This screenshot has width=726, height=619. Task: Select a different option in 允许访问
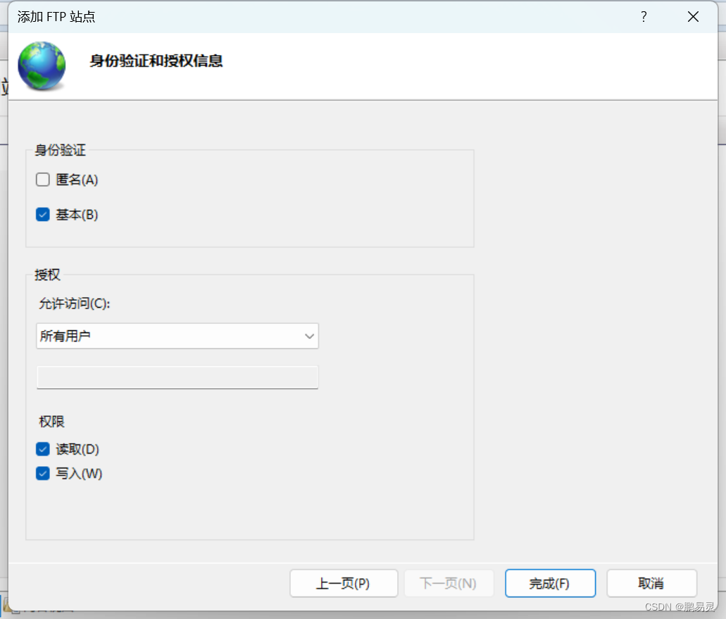[x=176, y=336]
